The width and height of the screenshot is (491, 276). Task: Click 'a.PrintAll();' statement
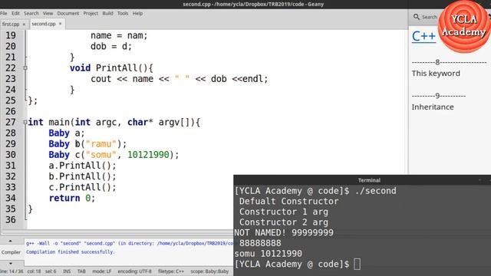click(x=82, y=166)
